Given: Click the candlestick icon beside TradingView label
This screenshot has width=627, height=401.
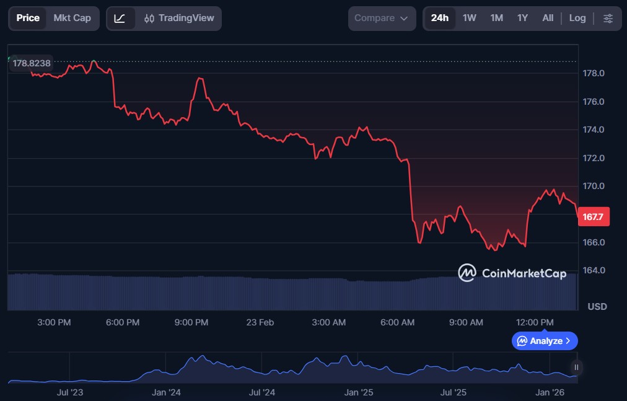Looking at the screenshot, I should [149, 18].
